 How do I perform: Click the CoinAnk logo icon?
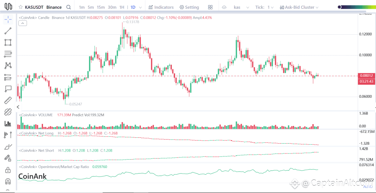pos(8,7)
